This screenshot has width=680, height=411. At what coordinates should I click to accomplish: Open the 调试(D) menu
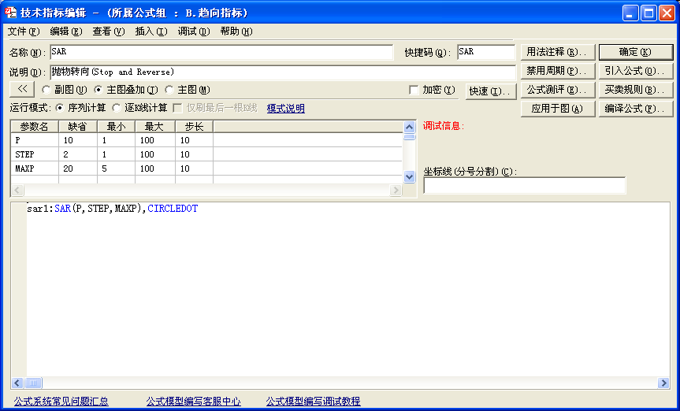(x=193, y=31)
